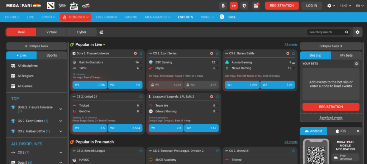Close the mobile application panel
Screen dimensions: 367x164
click(358, 131)
